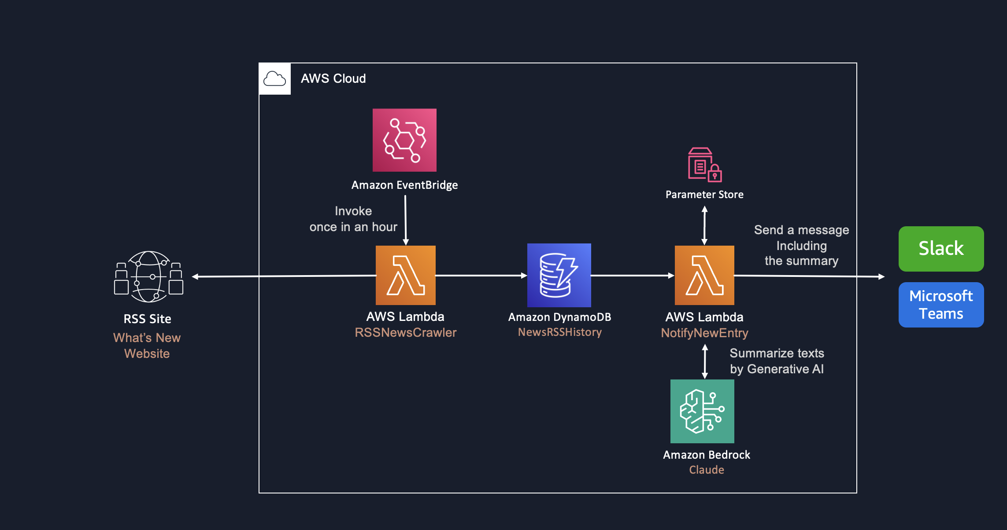Click the RSSNewsCrawler Lambda icon
This screenshot has height=530, width=1007.
pos(406,275)
